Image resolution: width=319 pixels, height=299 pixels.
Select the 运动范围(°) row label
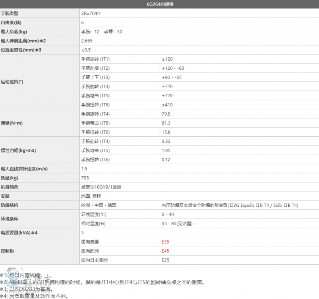(x=12, y=82)
